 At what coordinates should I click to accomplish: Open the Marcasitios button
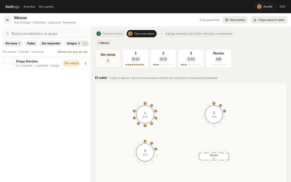[235, 20]
